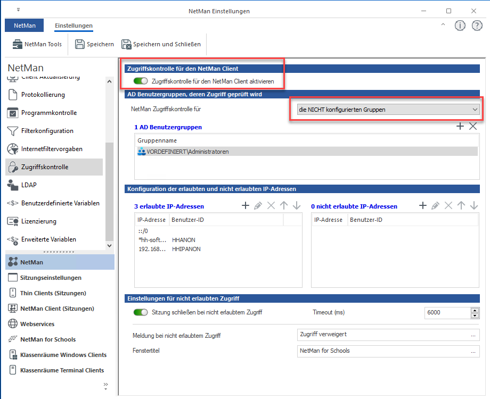Toggle Sitzung schließen bei nicht erlaubtem Zugriff

(141, 312)
